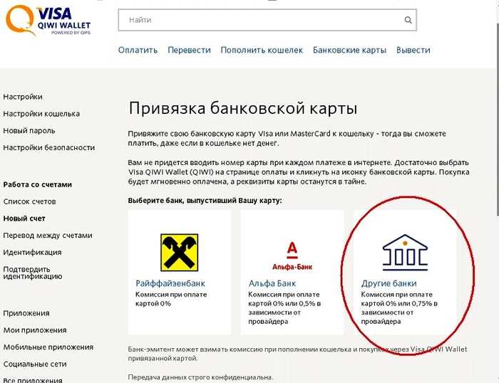The image size is (499, 383).
Task: Open Социальные сети sidebar link
Action: [x=35, y=364]
